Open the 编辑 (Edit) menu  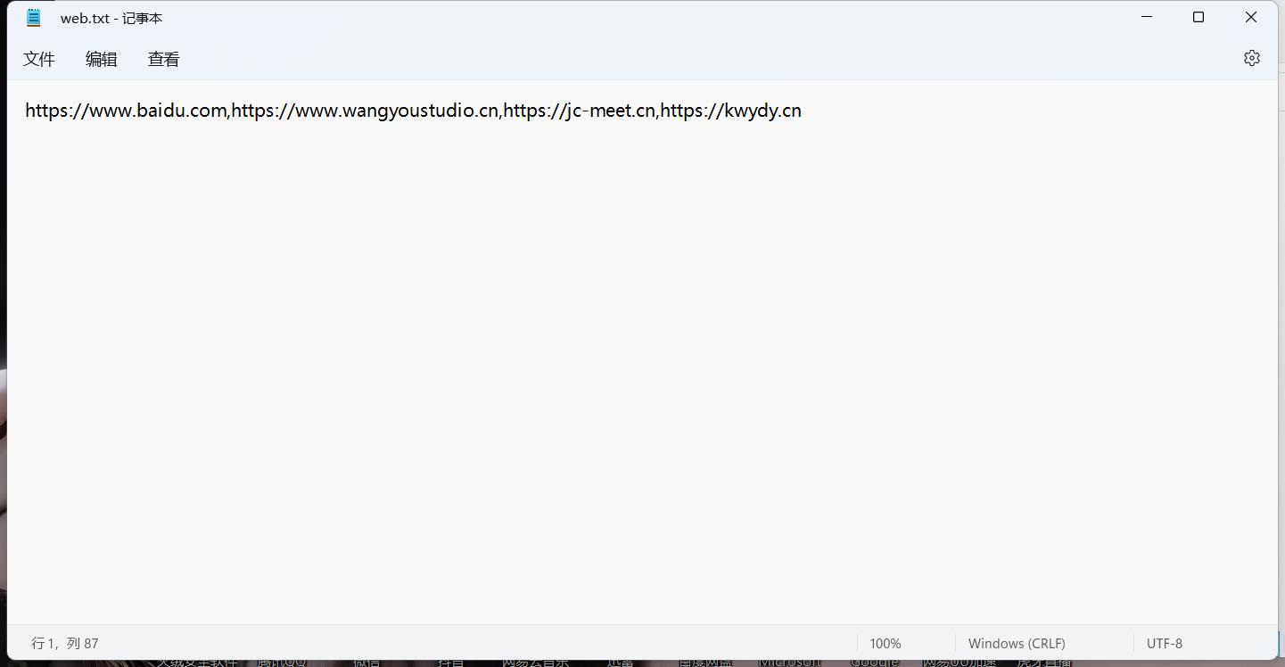[102, 59]
